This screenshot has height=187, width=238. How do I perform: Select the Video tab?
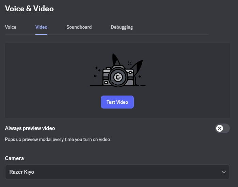tap(41, 27)
